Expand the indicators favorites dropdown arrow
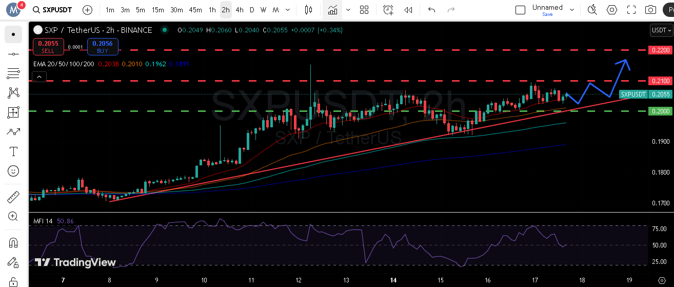Screen dimensions: 674x287 click(348, 10)
